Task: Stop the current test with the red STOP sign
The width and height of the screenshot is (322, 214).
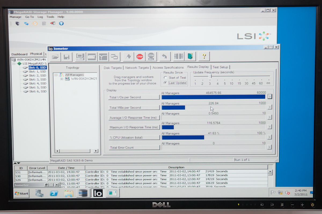Action: point(140,56)
